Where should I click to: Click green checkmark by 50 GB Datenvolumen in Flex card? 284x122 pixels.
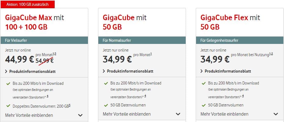(204, 105)
